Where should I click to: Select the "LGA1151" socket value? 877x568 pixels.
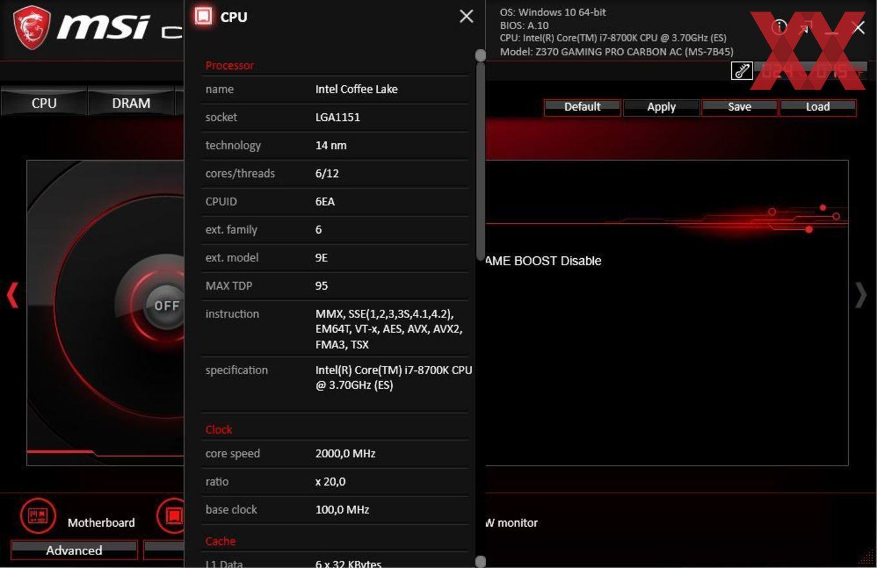click(x=338, y=117)
